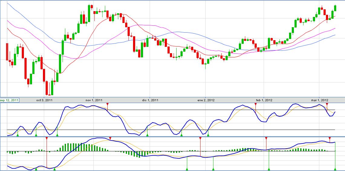Click the "ene 2, 2012" axis date
The image size is (345, 171).
coord(206,100)
